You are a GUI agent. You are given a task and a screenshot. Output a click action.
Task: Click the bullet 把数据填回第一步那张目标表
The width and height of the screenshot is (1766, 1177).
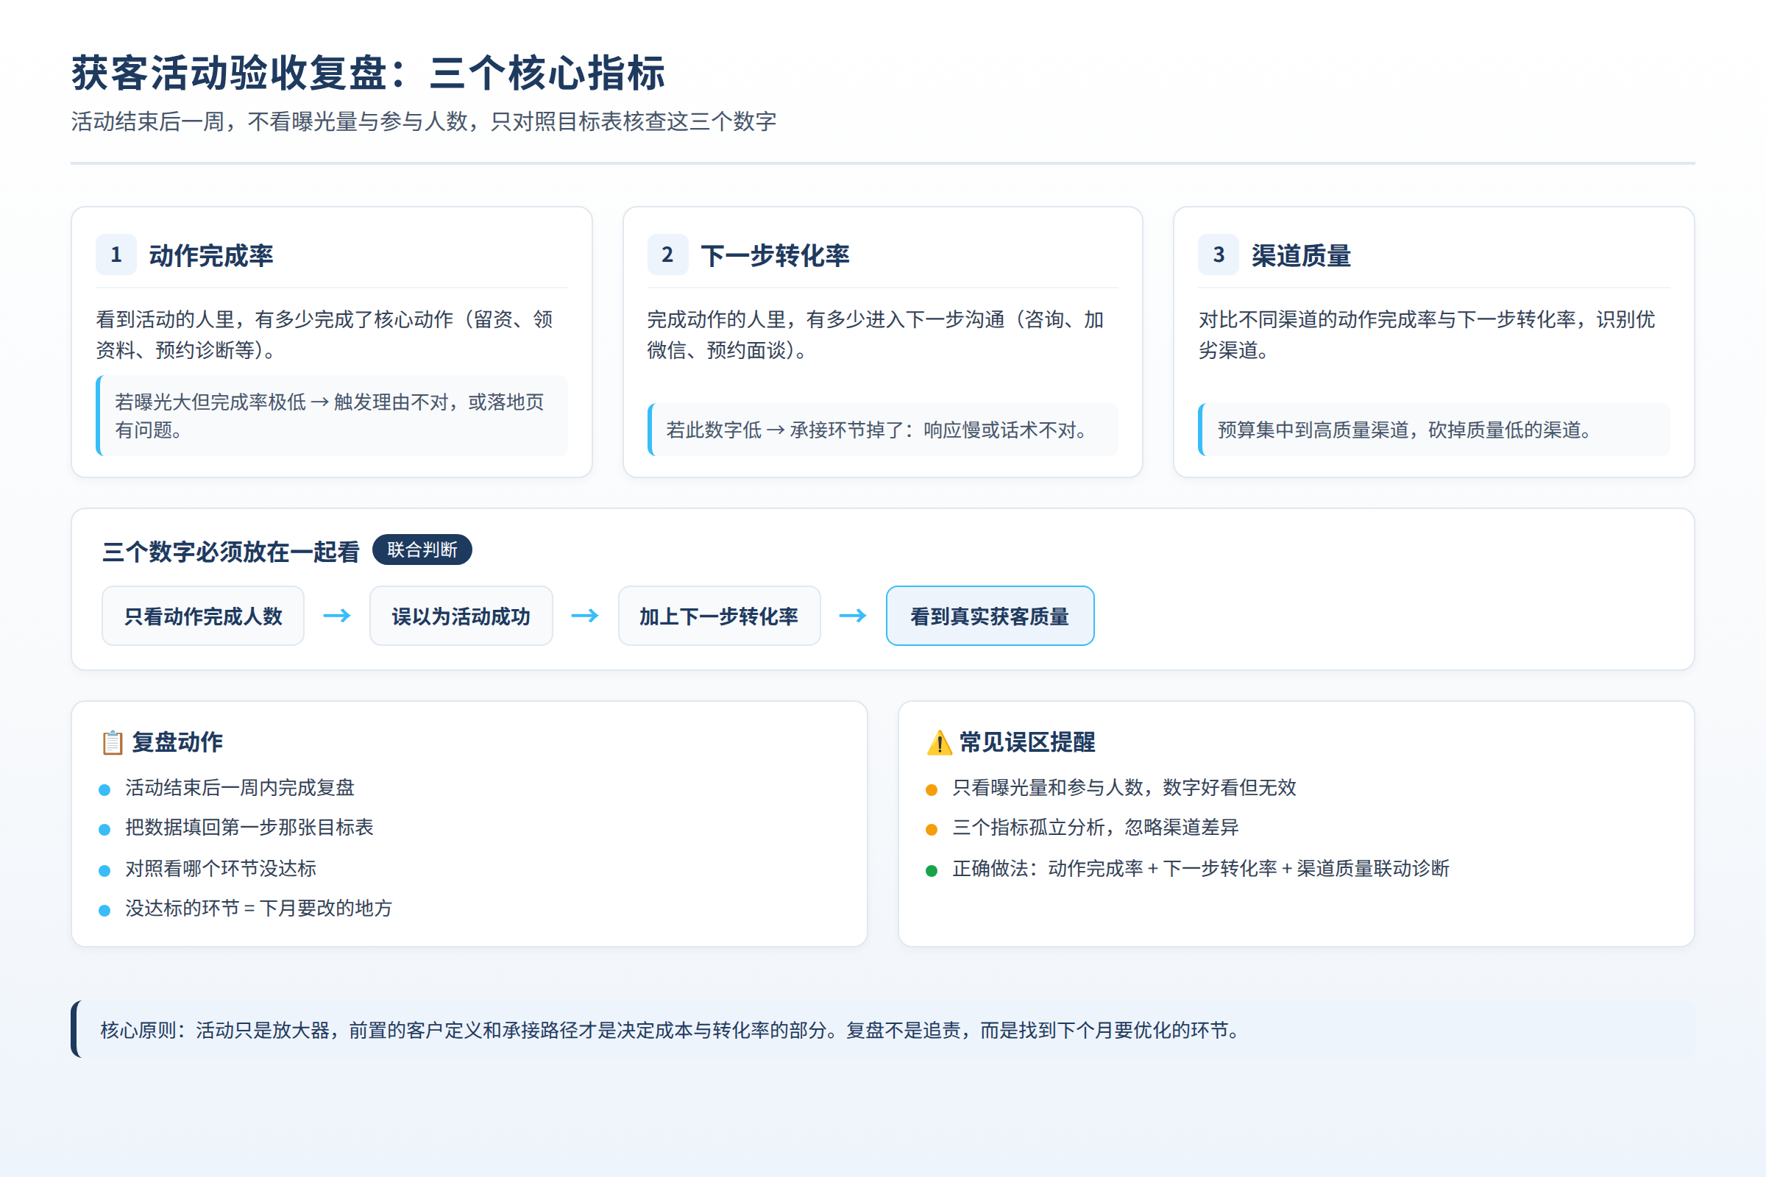249,827
